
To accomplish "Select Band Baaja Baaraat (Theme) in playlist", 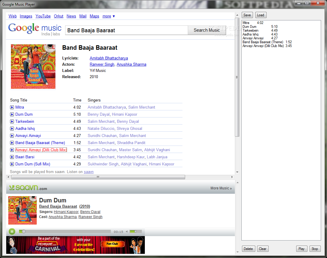I will pyautogui.click(x=267, y=42).
